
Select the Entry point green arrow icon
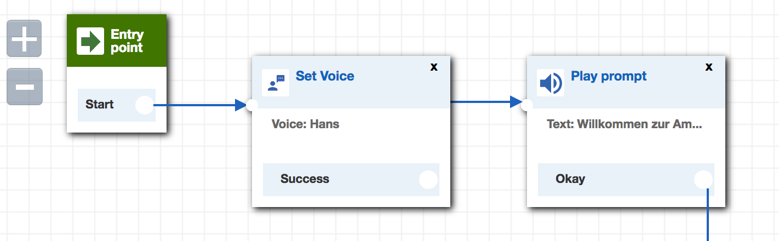click(x=90, y=41)
